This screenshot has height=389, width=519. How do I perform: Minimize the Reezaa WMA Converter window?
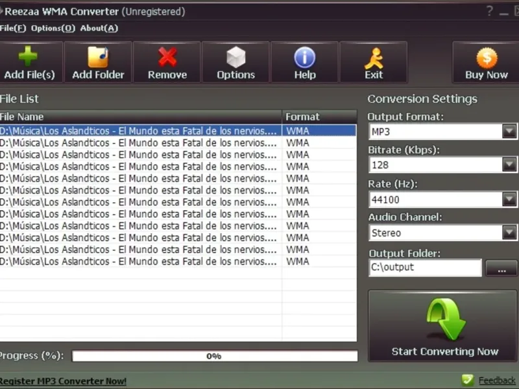pos(504,12)
